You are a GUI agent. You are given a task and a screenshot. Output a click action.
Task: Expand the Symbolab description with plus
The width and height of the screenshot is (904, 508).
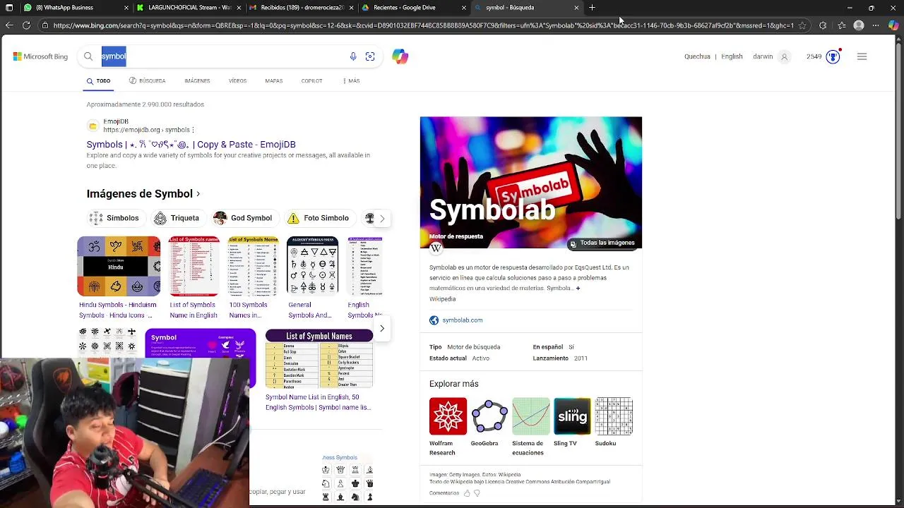[x=578, y=289]
